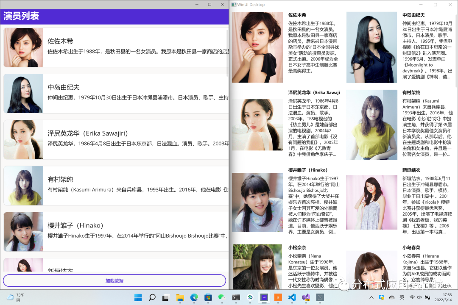Viewport: 458px width, 305px height.
Task: Maximize the WinUI Desktop window
Action: pyautogui.click(x=435, y=5)
